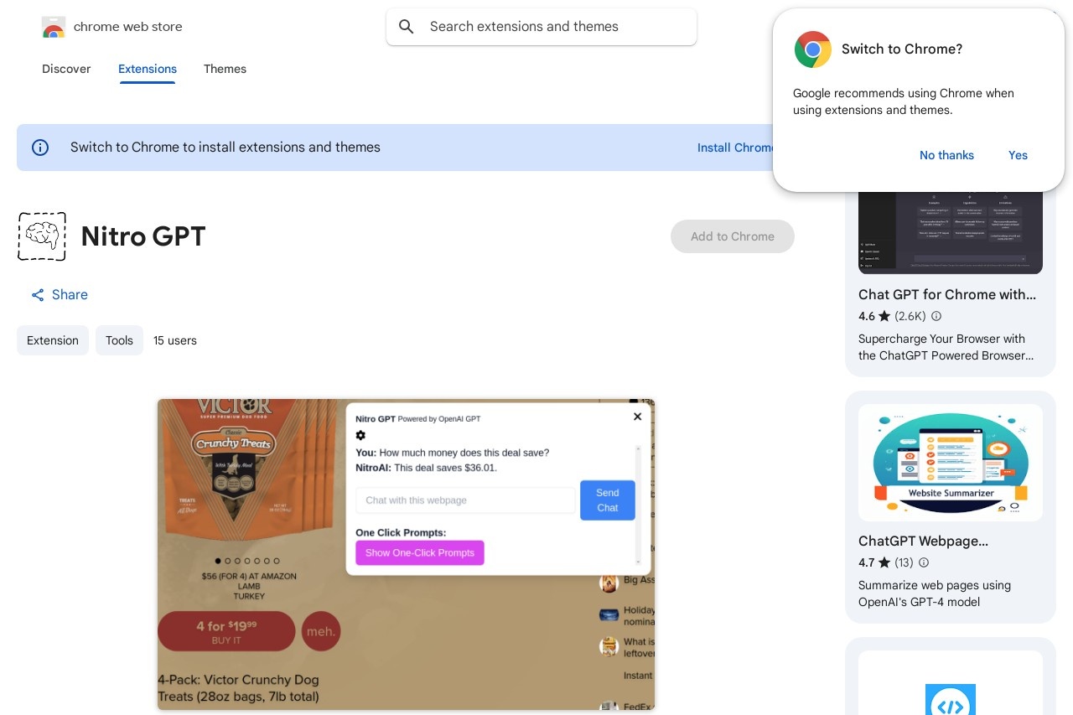The image size is (1073, 715).
Task: Switch to the Themes tab
Action: click(225, 69)
